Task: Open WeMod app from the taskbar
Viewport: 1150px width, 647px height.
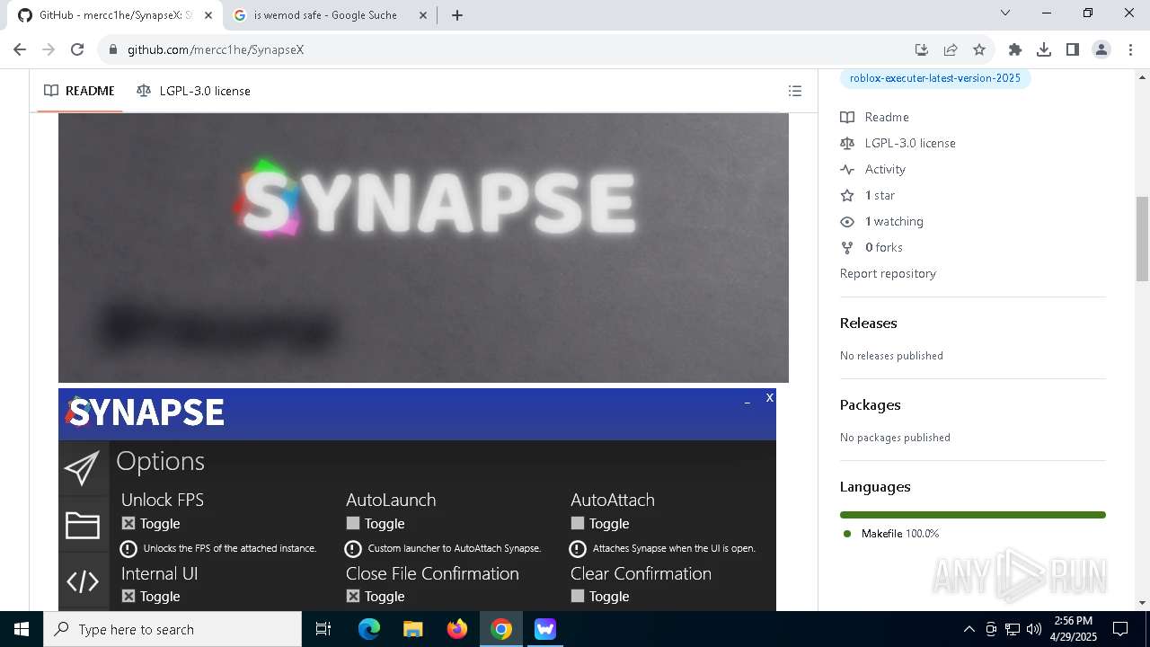Action: tap(545, 629)
